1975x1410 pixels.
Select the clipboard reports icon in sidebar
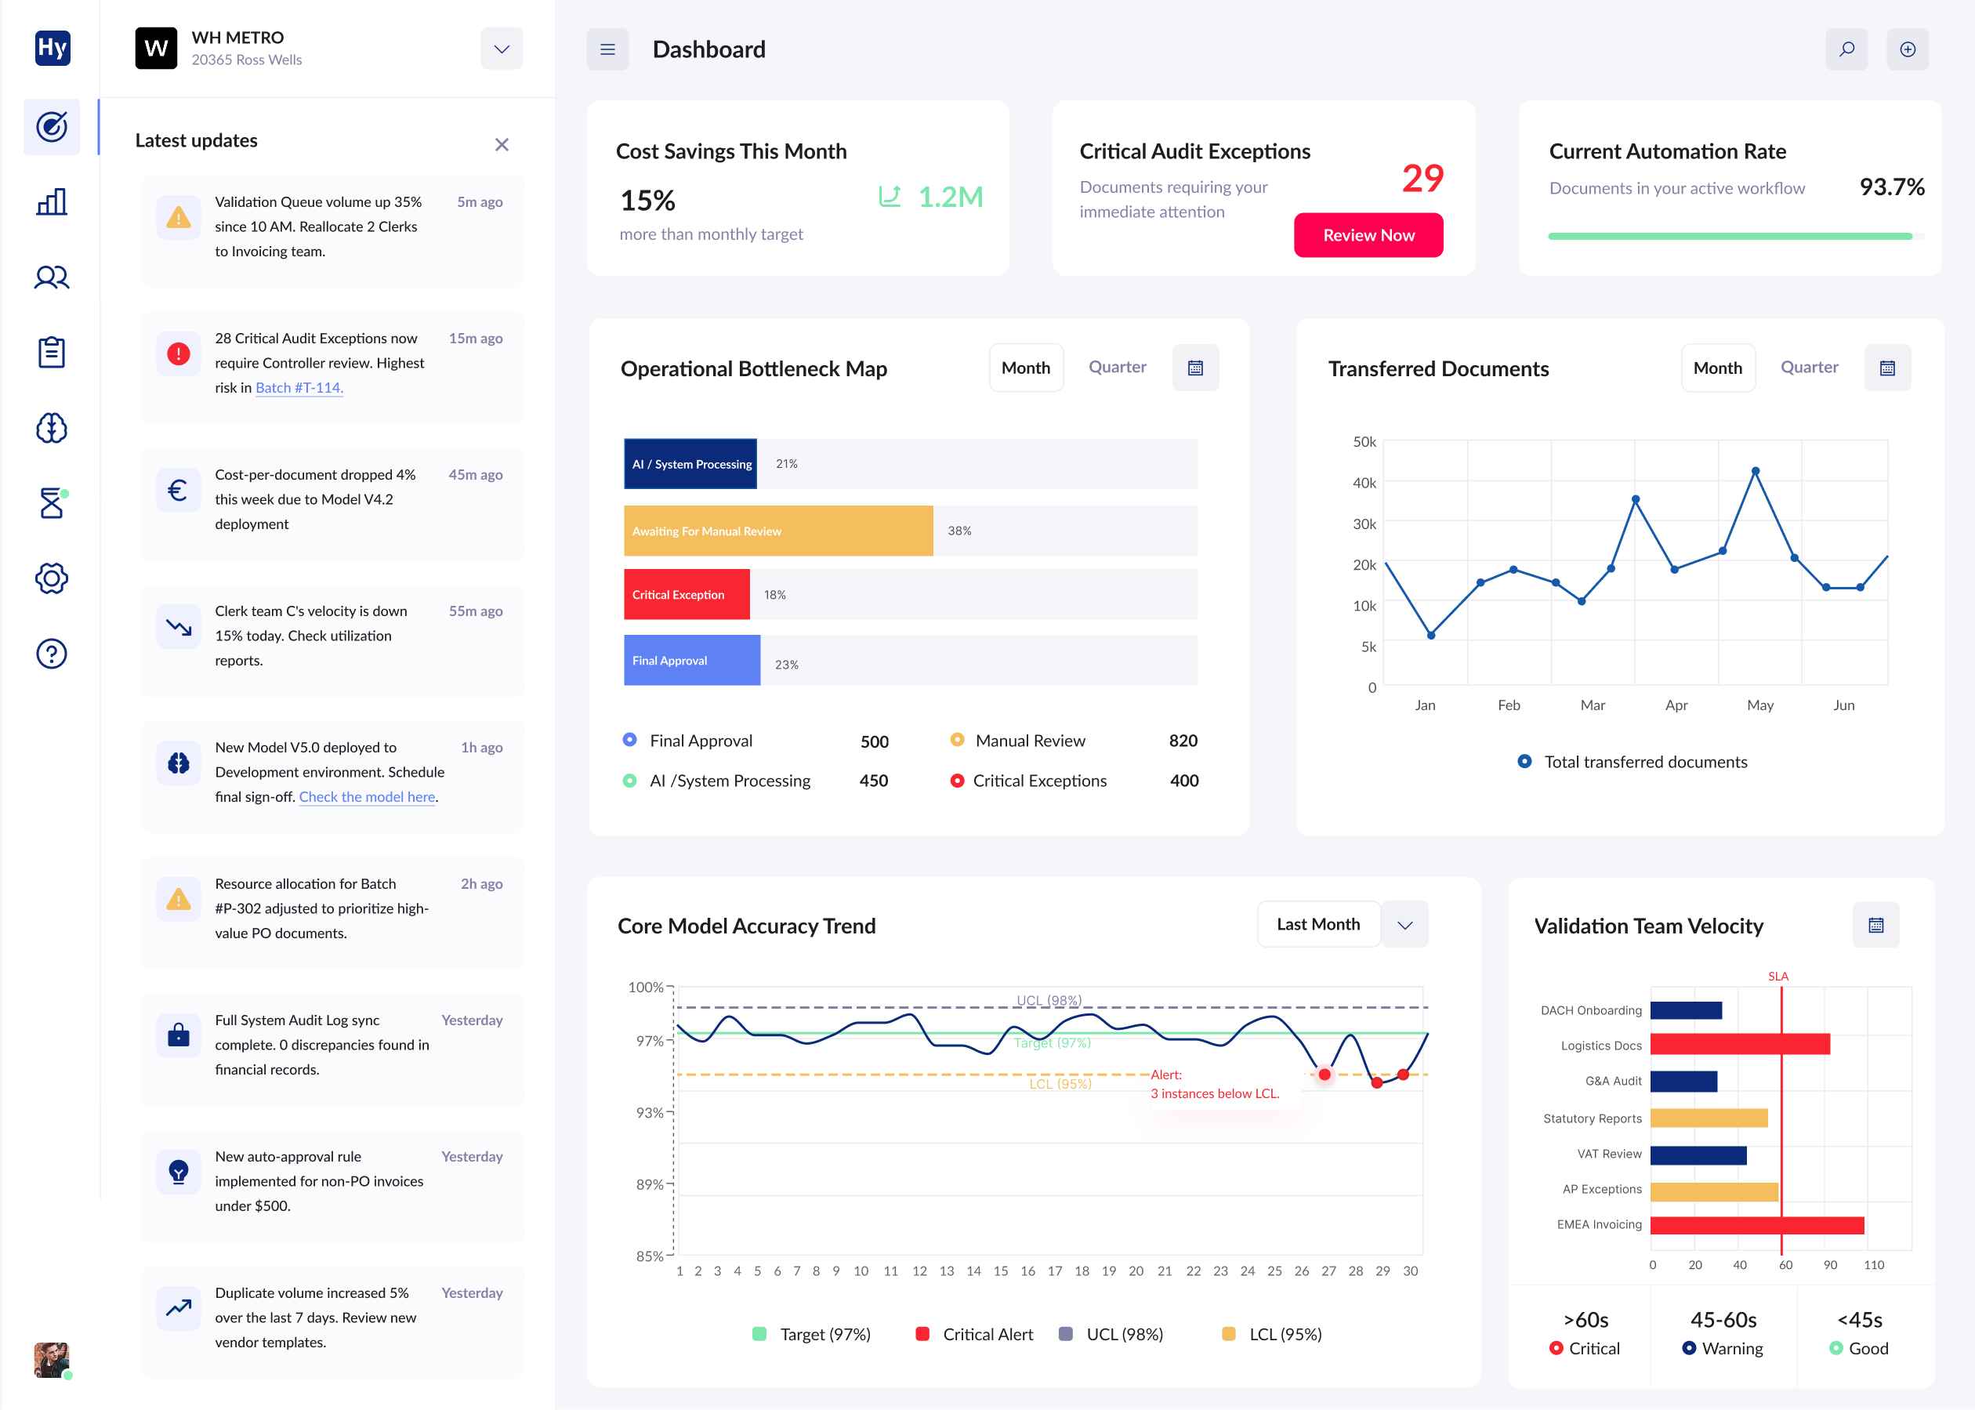tap(51, 352)
